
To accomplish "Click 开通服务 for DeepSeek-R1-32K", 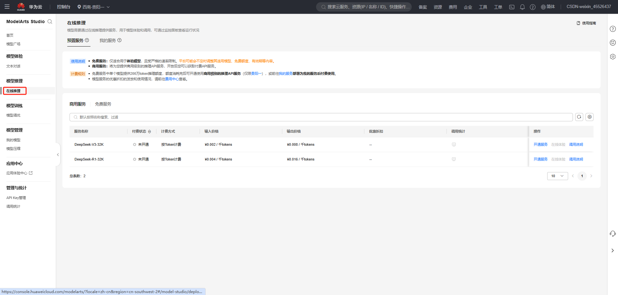I will (x=540, y=159).
